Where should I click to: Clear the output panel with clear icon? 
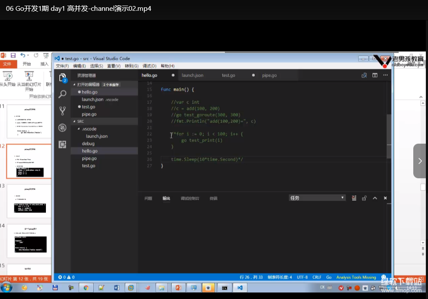point(354,198)
